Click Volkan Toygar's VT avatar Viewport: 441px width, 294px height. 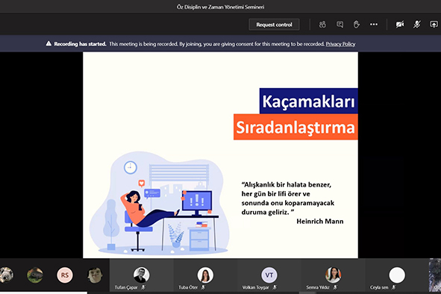269,275
